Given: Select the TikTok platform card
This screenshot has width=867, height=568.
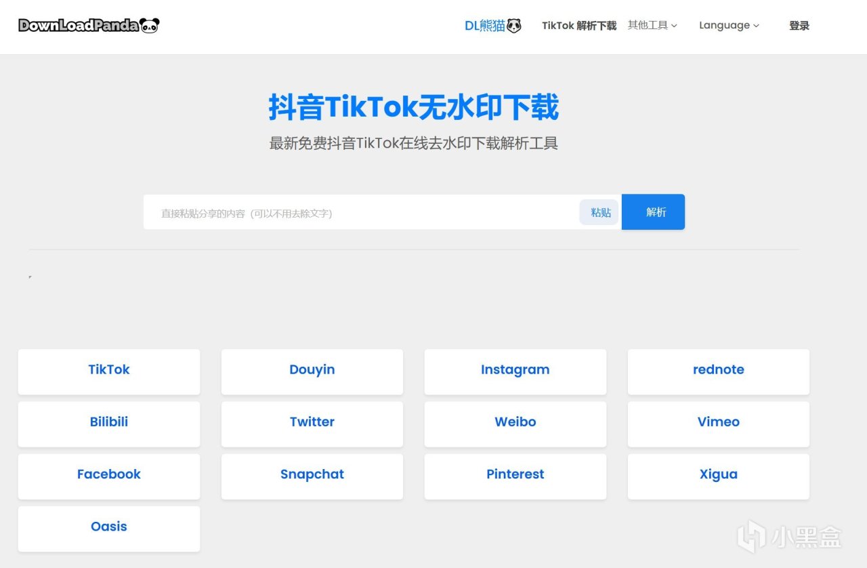Looking at the screenshot, I should pos(109,371).
